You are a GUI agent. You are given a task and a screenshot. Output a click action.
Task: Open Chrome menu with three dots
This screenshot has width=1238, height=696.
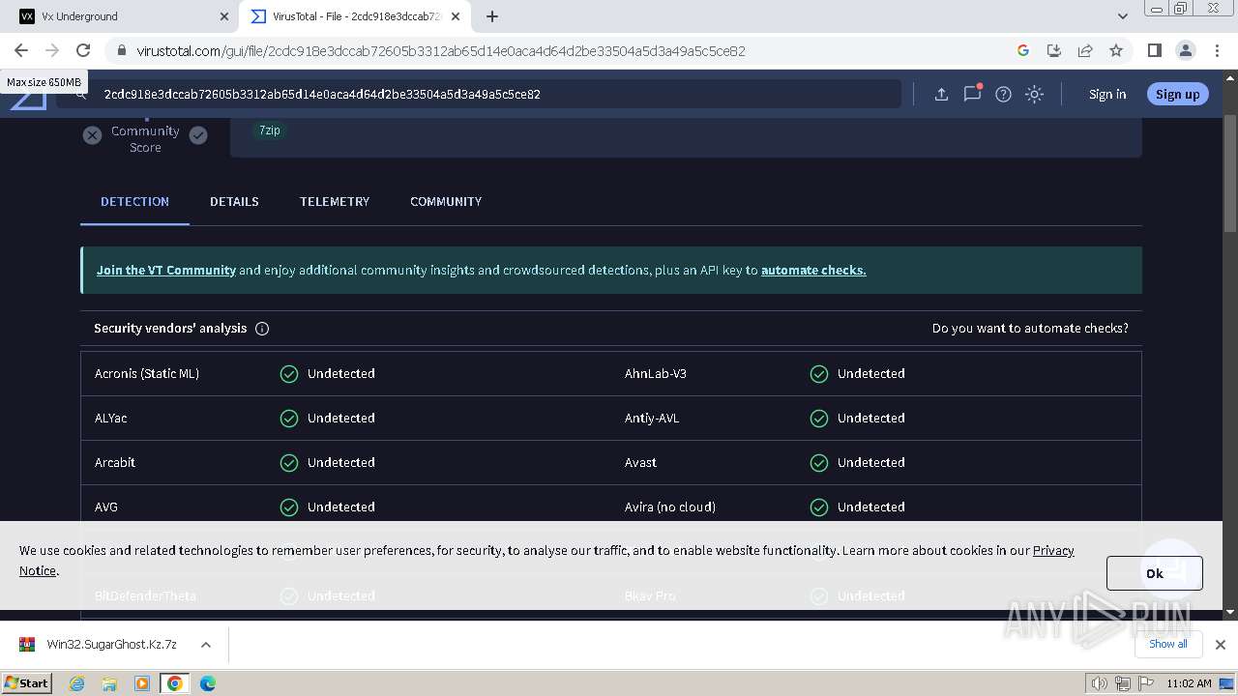[1216, 50]
